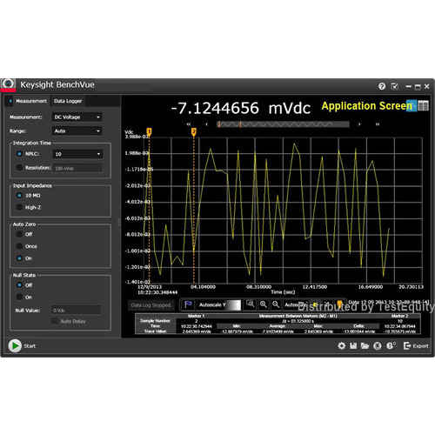Click the Keysight BenchVue logo icon
Viewport: 435px width, 435px height.
(x=8, y=84)
